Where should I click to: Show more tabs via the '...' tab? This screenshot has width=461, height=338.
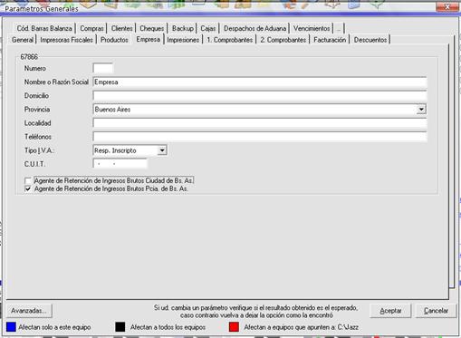339,28
